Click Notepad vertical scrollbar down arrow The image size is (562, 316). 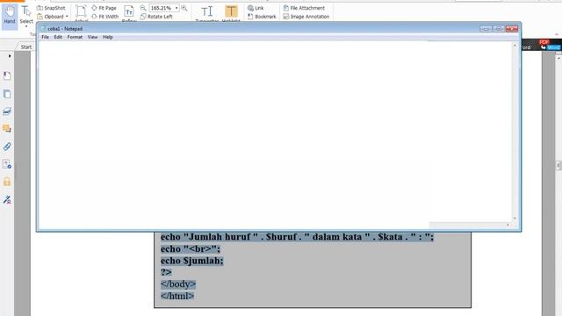coord(515,219)
